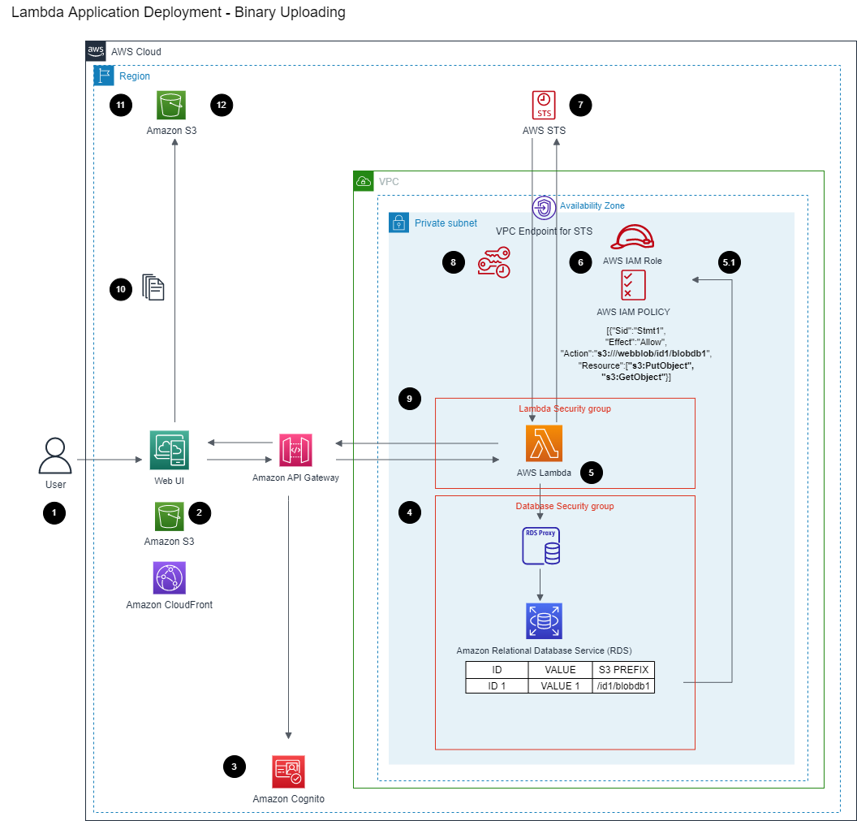Select the 'S3 PREFIX' table header cell
This screenshot has width=857, height=821.
(623, 669)
